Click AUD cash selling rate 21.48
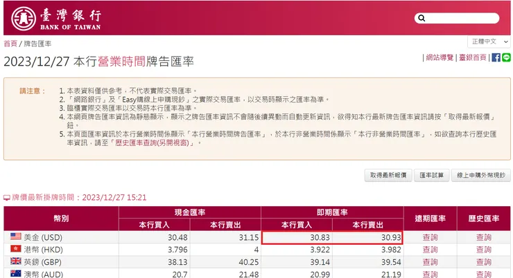 (249, 274)
